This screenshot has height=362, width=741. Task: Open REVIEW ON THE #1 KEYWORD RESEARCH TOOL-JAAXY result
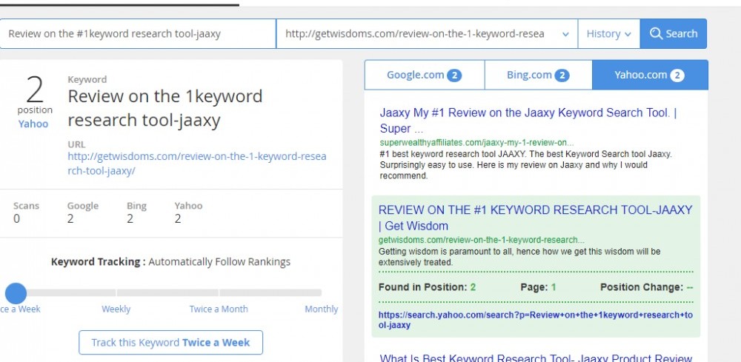click(x=536, y=218)
